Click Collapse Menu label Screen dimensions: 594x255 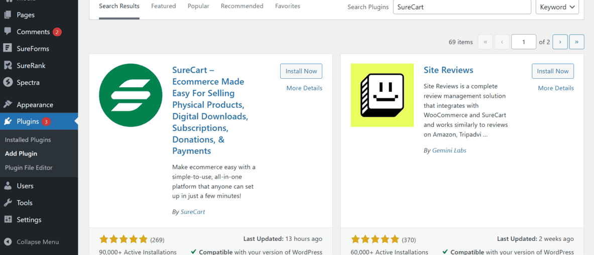point(38,242)
